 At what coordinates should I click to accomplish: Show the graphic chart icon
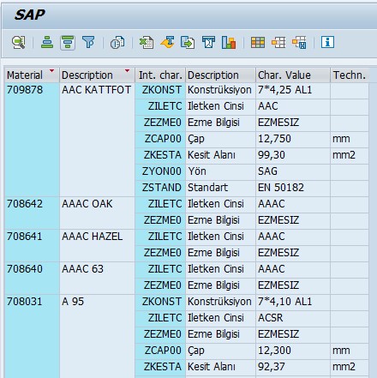[x=229, y=43]
